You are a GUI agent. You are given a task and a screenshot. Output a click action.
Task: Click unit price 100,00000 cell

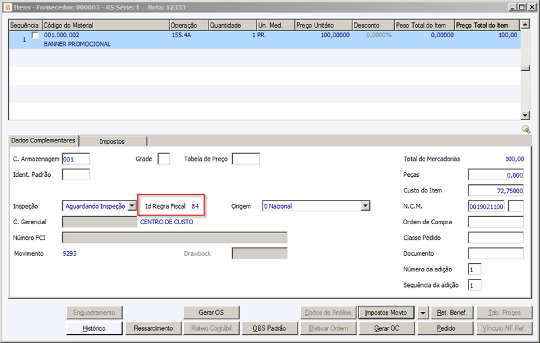(x=335, y=35)
